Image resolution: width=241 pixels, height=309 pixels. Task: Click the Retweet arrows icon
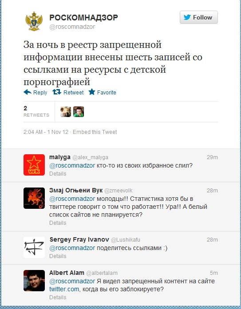(x=57, y=92)
